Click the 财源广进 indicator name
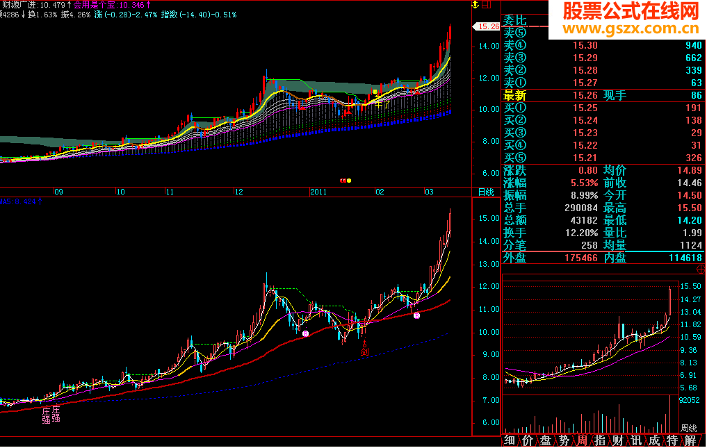The width and height of the screenshot is (707, 448). (19, 5)
